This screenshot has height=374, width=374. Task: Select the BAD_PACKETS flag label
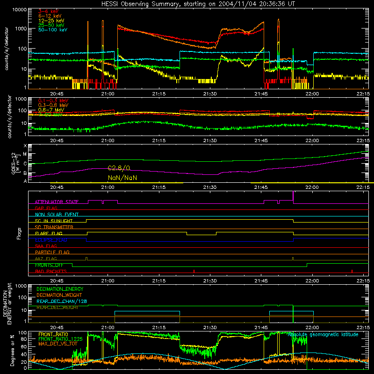(x=51, y=271)
